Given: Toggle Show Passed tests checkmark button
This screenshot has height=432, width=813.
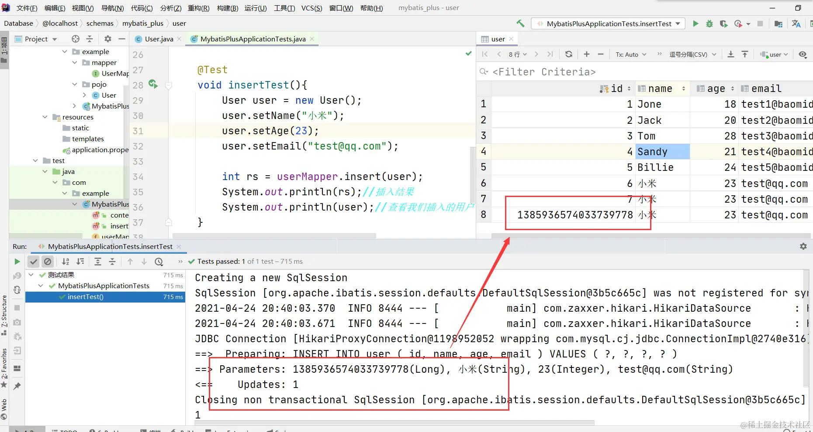Looking at the screenshot, I should [x=34, y=262].
